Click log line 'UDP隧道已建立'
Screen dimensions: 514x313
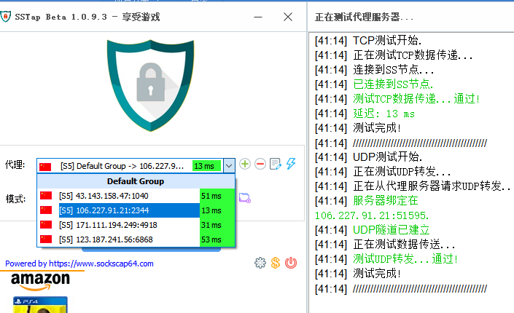pos(391,230)
